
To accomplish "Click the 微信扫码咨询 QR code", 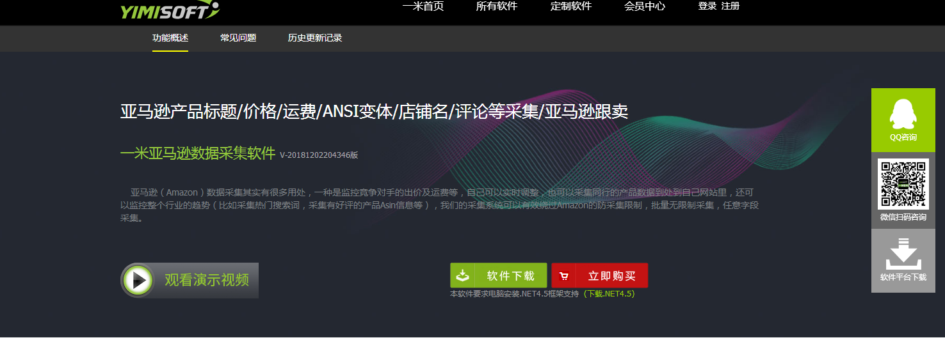I will pos(903,184).
